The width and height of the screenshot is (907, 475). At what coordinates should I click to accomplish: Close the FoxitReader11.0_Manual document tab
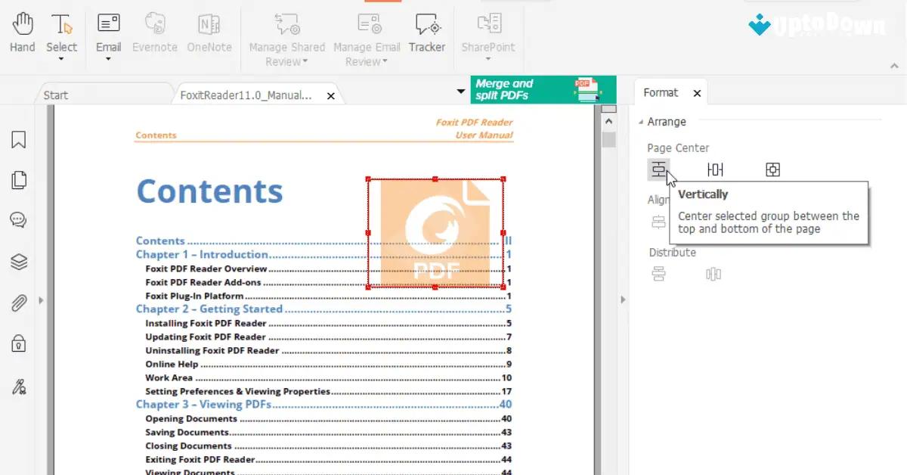[330, 96]
